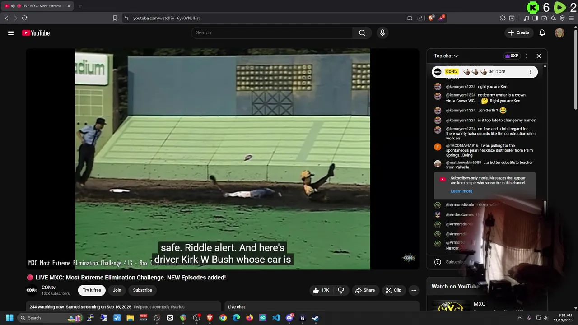Subscribe to CONtv channel
Screen dimensions: 578x325
142,290
